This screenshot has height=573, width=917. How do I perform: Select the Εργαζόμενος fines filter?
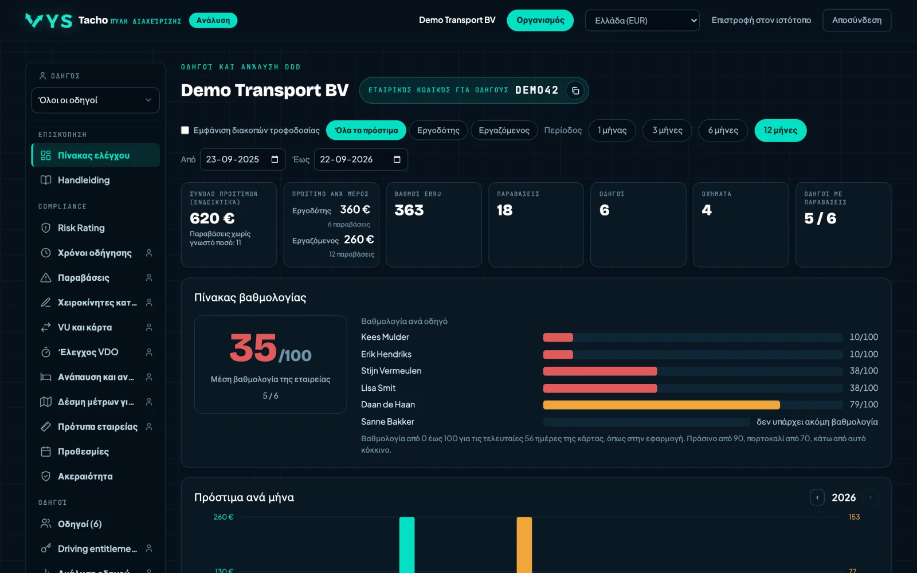point(504,130)
